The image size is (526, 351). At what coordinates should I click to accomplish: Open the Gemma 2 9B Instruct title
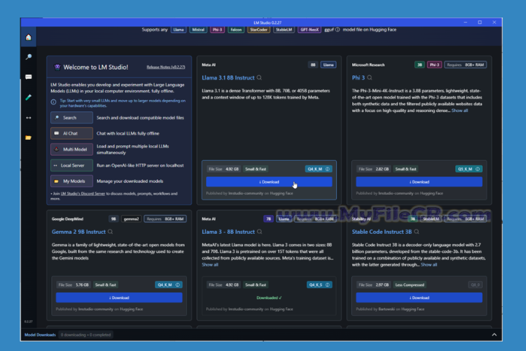tap(78, 232)
